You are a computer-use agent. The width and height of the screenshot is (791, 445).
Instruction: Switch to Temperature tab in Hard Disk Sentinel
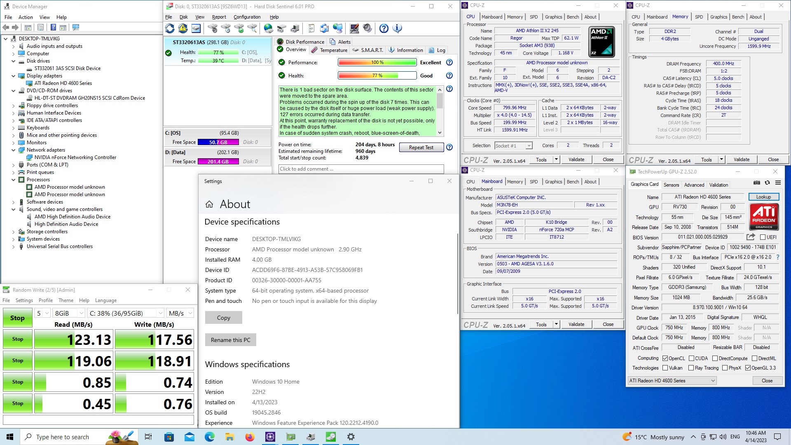(x=329, y=50)
